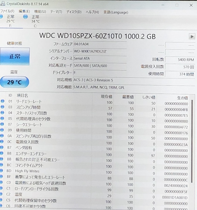Open the 編集(E) menu
Image resolution: width=197 pixels, height=210 pixels.
(24, 12)
